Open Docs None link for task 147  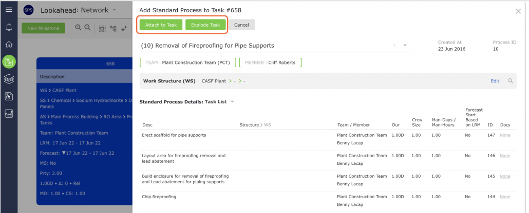point(505,135)
